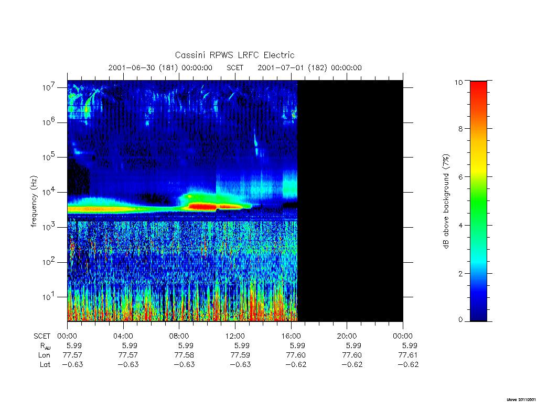This screenshot has height=402, width=537.
Task: Click the 20:00 time tick label
Action: click(x=347, y=336)
